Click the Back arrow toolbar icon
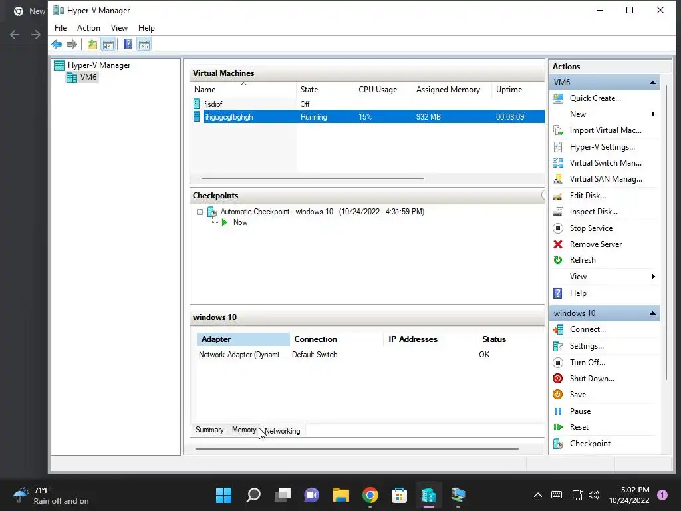This screenshot has height=511, width=681. coord(57,44)
